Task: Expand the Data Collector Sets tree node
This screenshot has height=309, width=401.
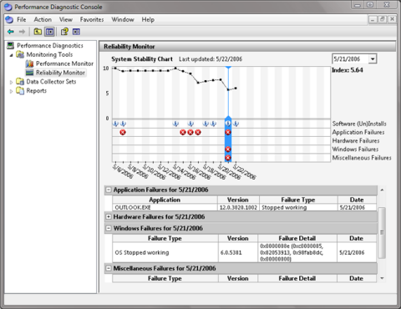Action: tap(11, 82)
